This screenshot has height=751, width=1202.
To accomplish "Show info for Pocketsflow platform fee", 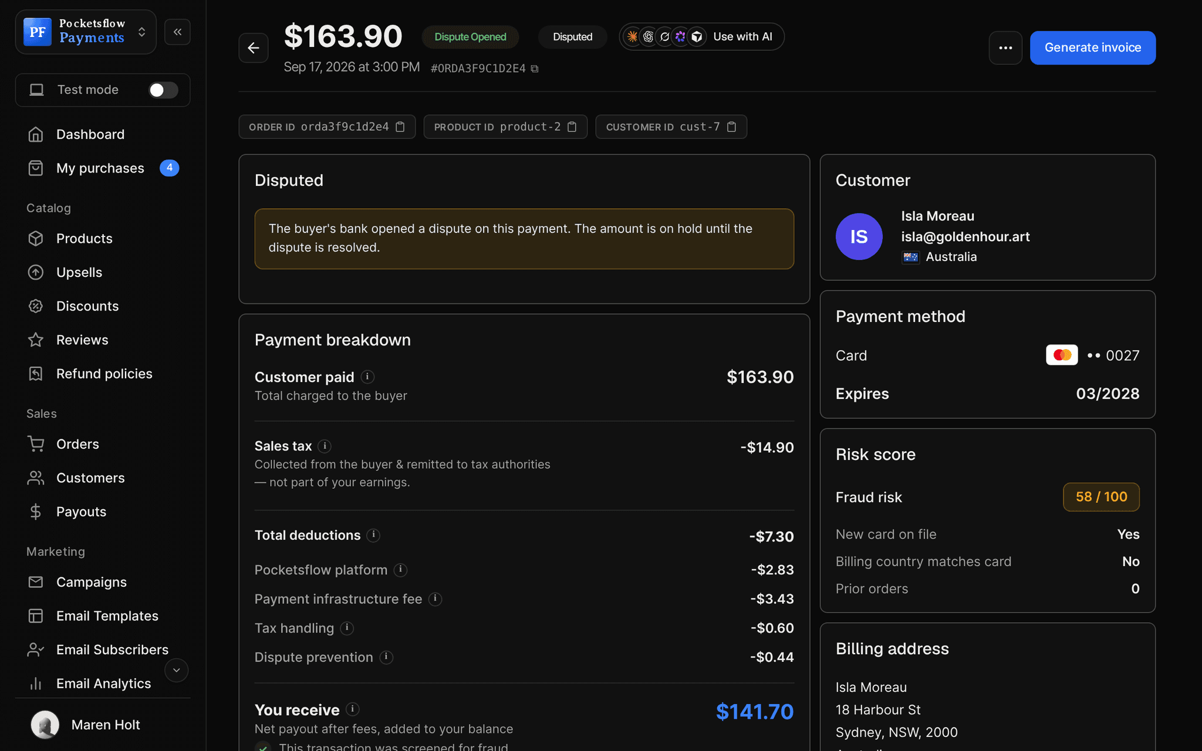I will click(400, 570).
